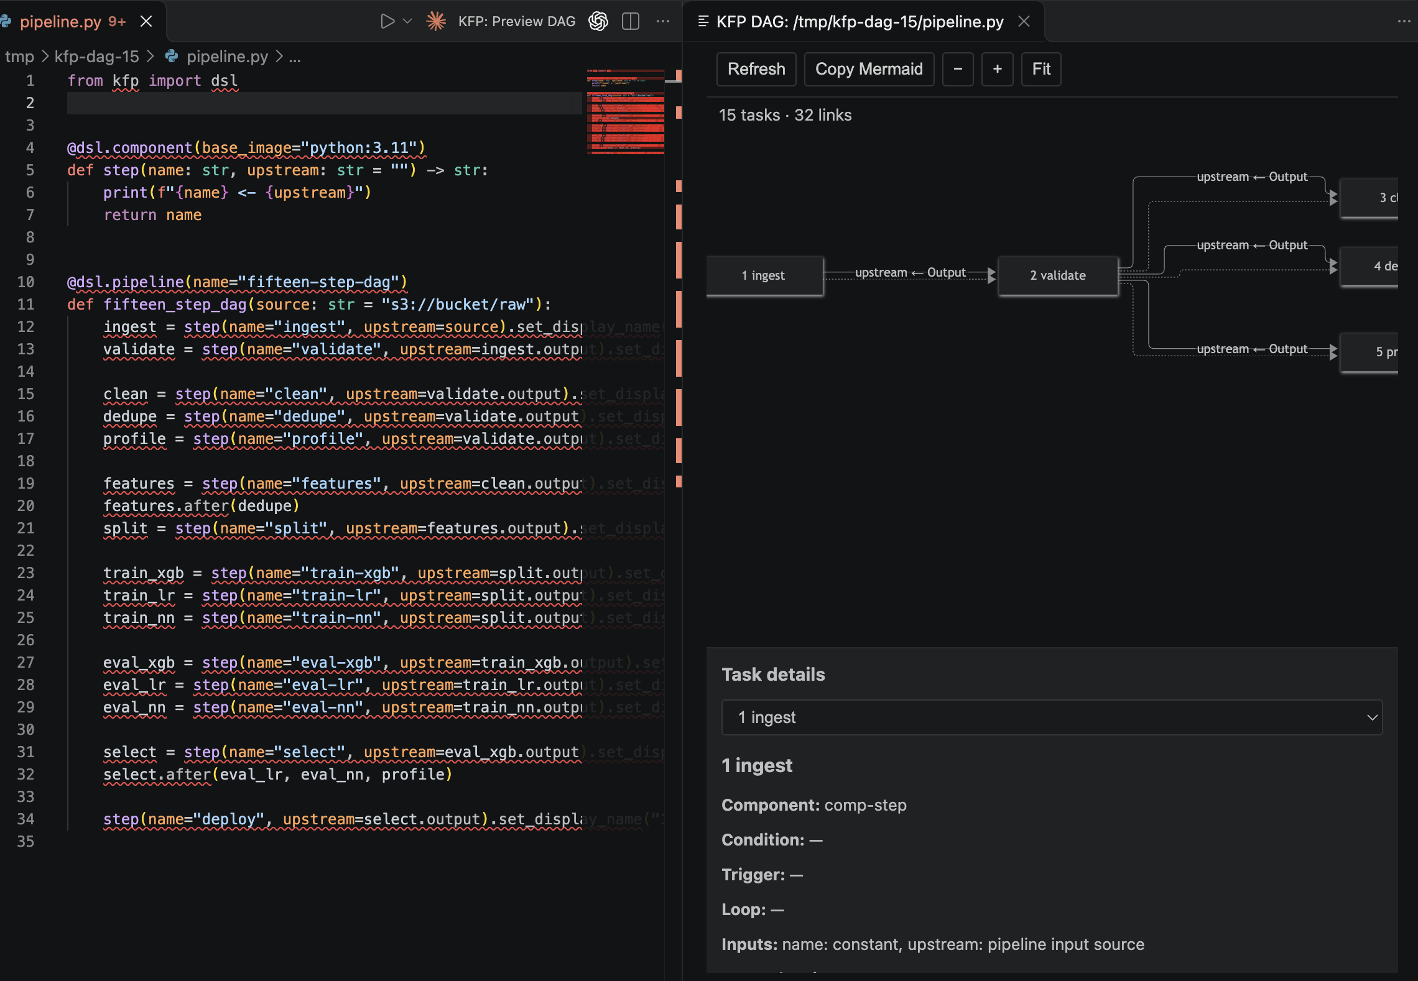This screenshot has width=1418, height=981.
Task: Click 'features.after(dedupe)' code line
Action: click(x=201, y=506)
